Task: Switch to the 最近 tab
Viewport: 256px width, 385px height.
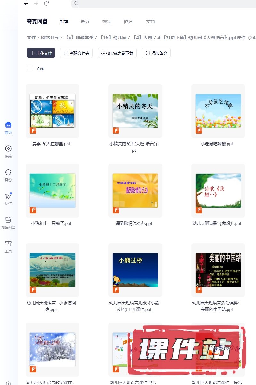Action: (85, 21)
